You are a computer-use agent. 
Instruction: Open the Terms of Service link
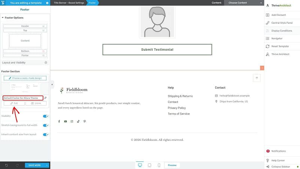click(x=179, y=114)
